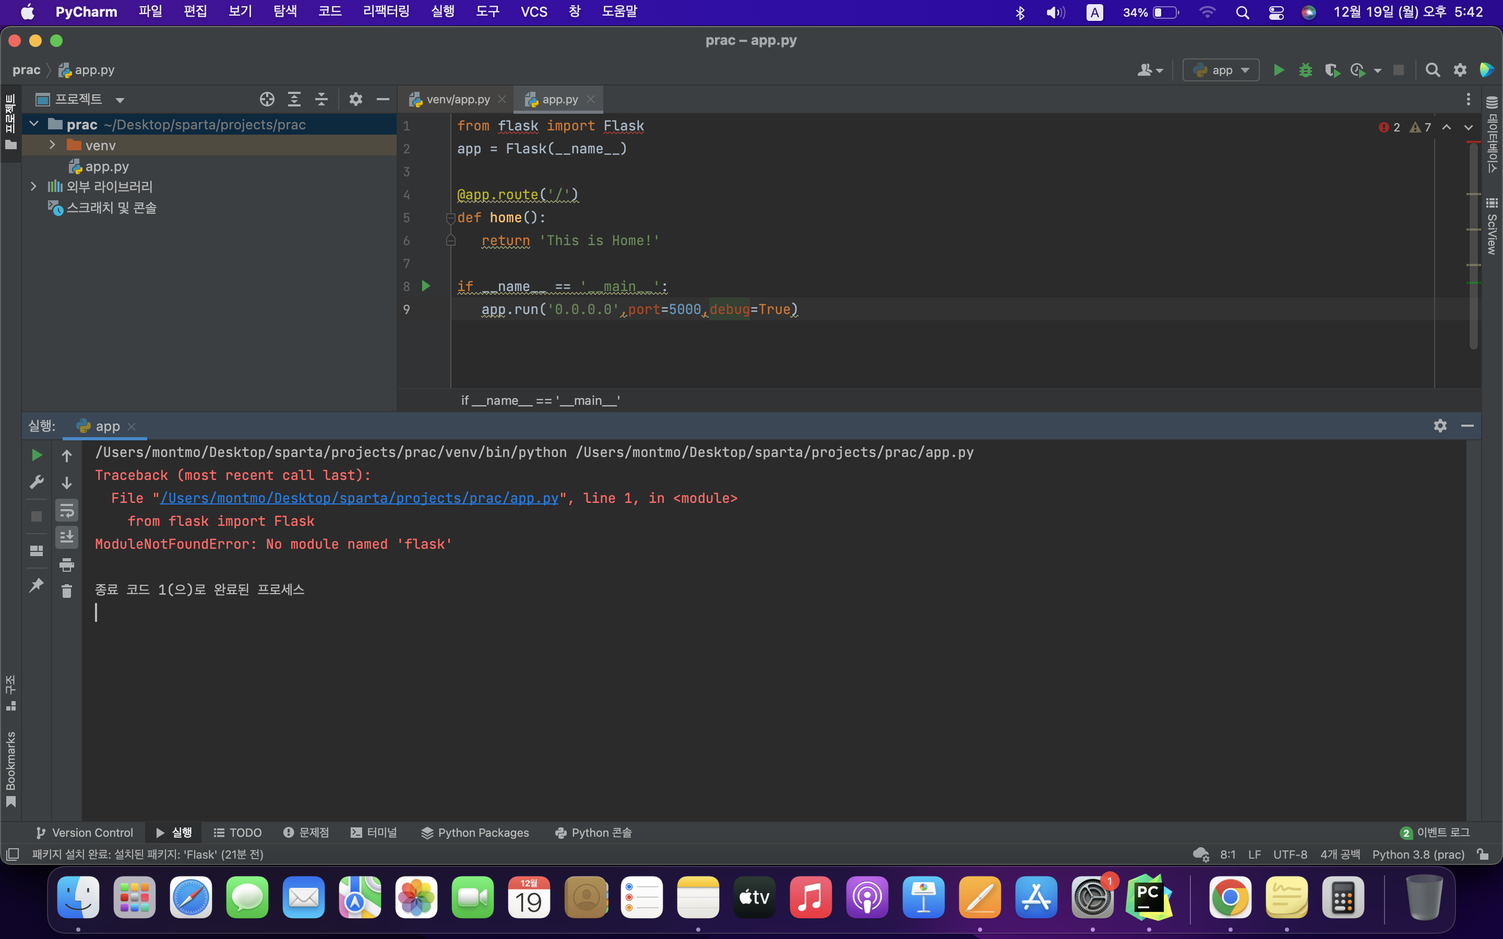Collapse the prac project root folder

[34, 124]
